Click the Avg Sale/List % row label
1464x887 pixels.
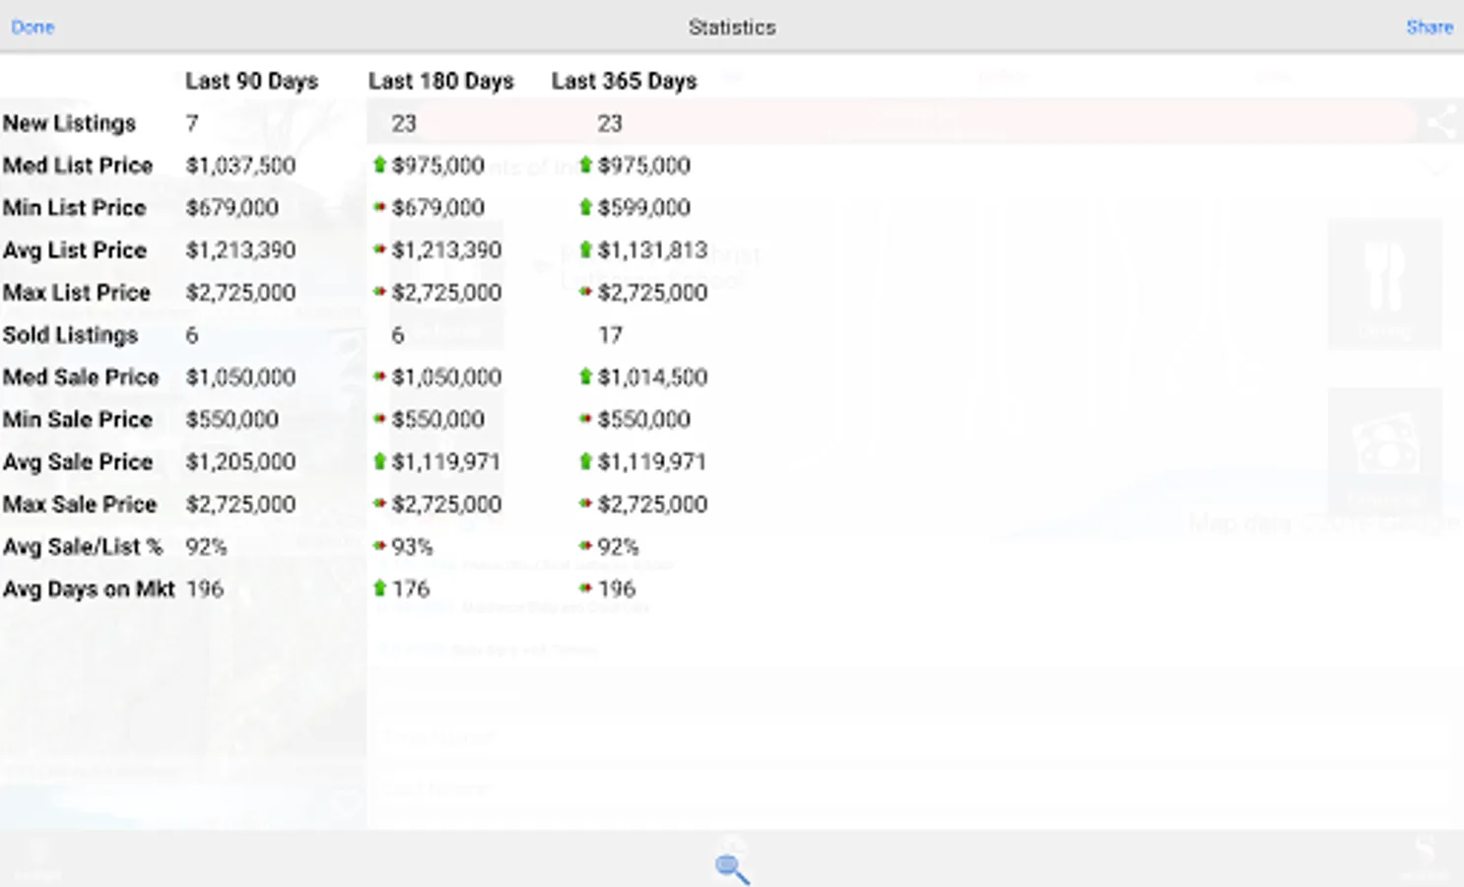click(x=83, y=547)
